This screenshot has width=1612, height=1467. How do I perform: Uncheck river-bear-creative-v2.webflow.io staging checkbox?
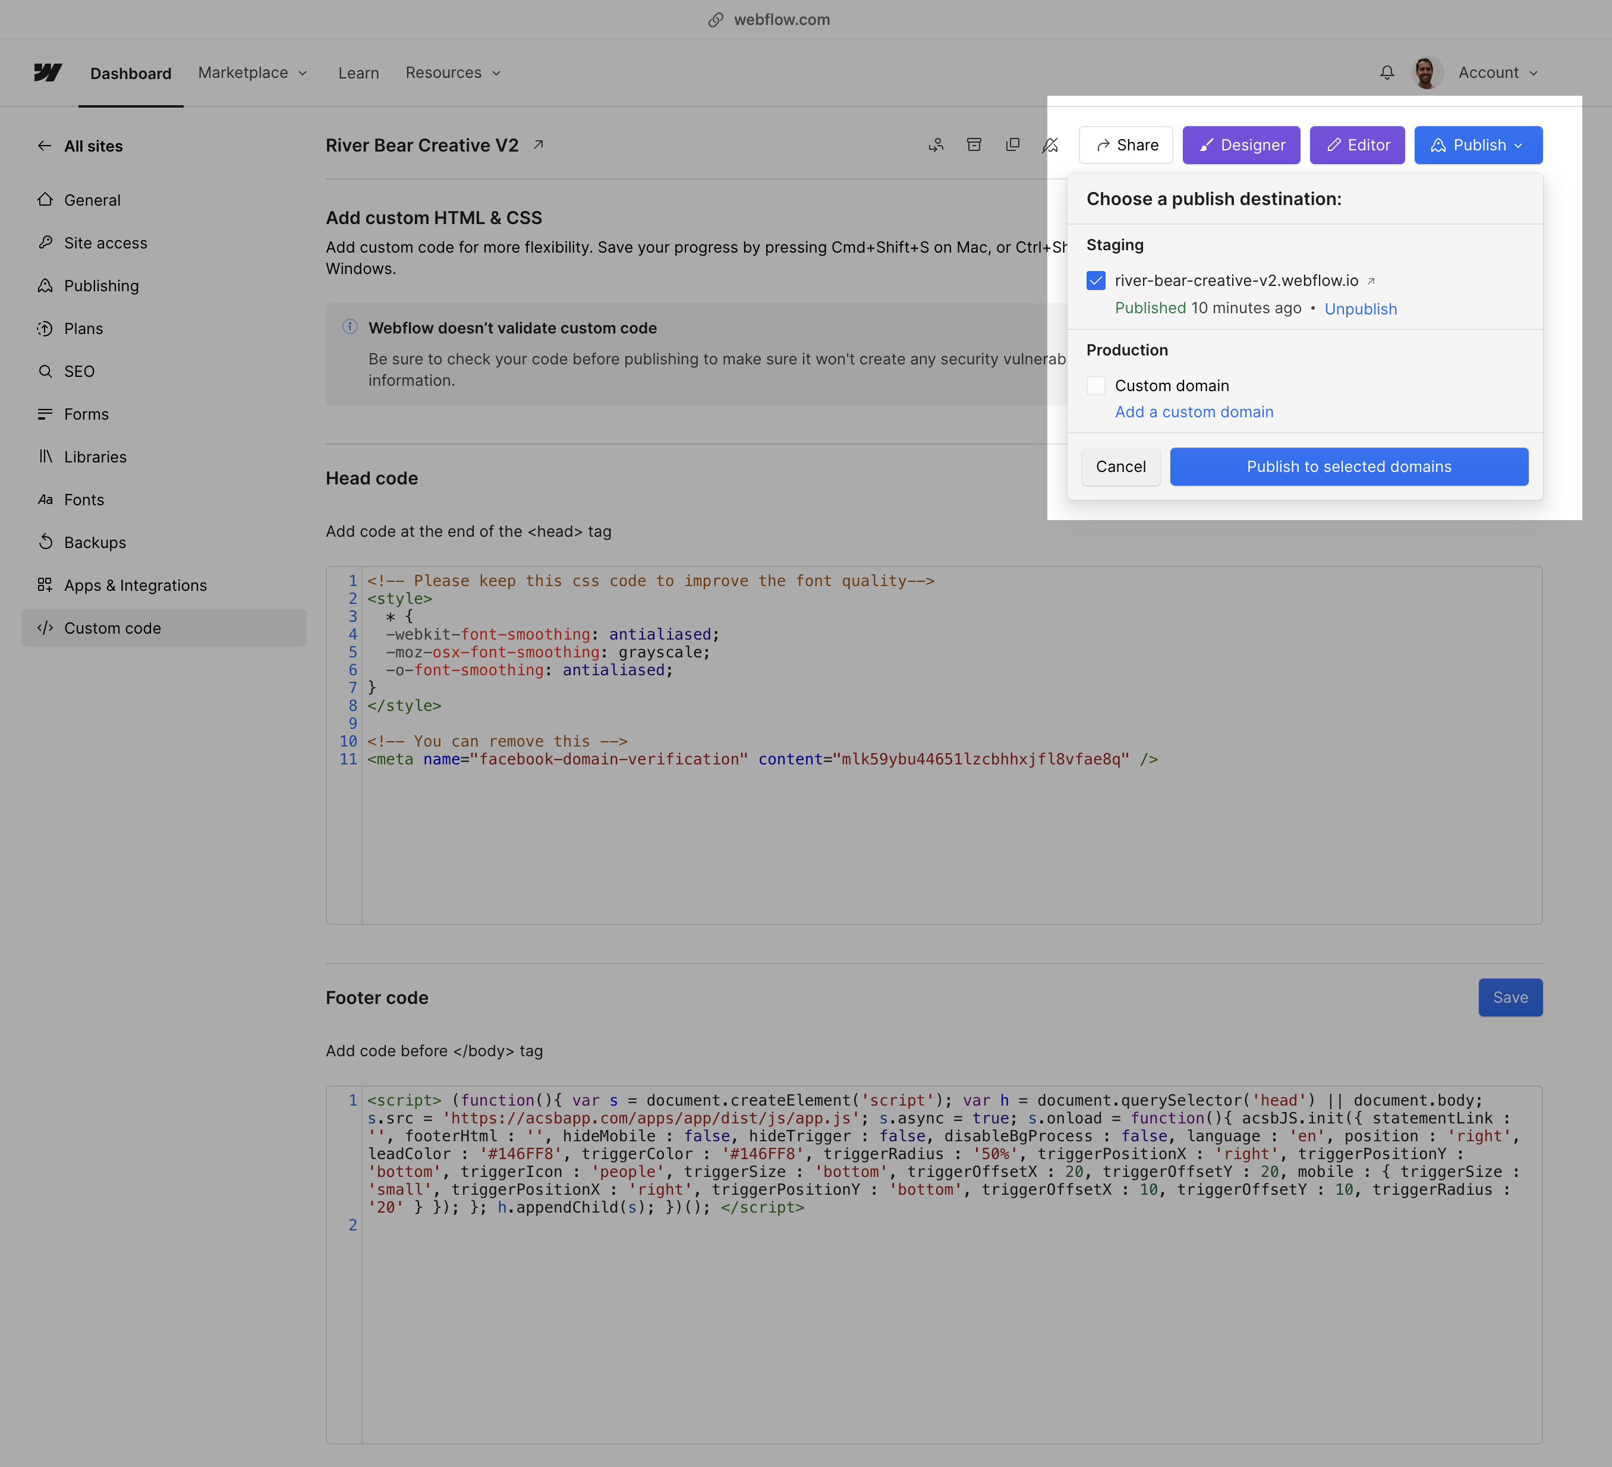pos(1095,281)
